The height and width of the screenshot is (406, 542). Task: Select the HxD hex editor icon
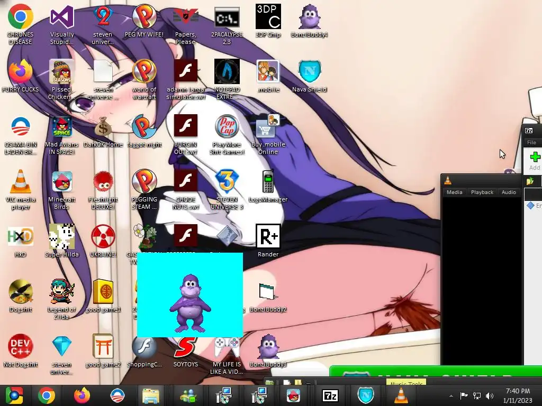coord(21,236)
